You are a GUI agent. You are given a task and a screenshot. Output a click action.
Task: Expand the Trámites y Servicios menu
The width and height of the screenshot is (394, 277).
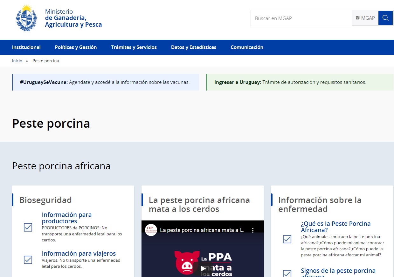click(134, 47)
